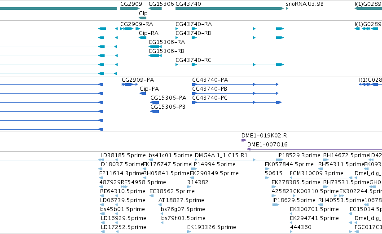Select EST bs45b01.5prime
This screenshot has width=382, height=234.
pos(123,209)
